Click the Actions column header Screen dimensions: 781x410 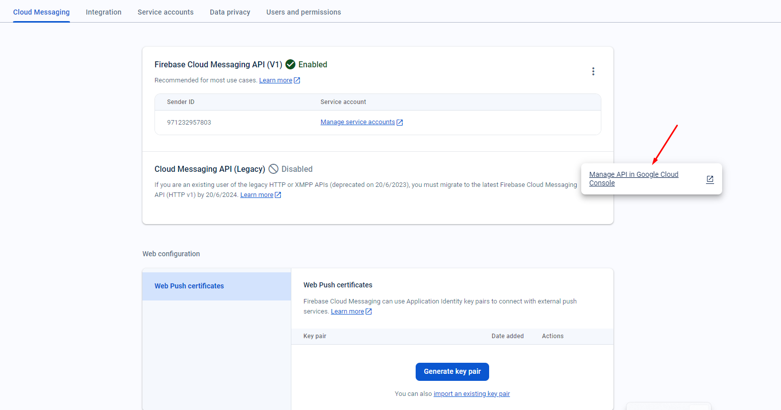click(x=553, y=336)
